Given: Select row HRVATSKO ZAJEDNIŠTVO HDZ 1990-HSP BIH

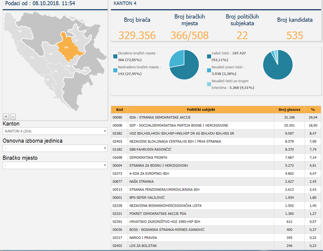Looking at the screenshot, I should click(x=216, y=222).
